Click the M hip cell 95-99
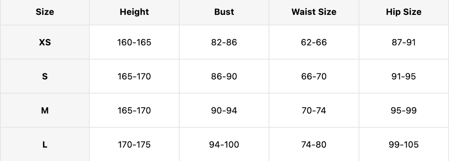Viewport: 449px width, 161px height. [x=404, y=111]
